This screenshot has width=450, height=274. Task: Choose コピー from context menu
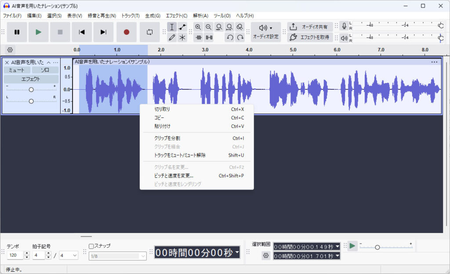[196, 118]
